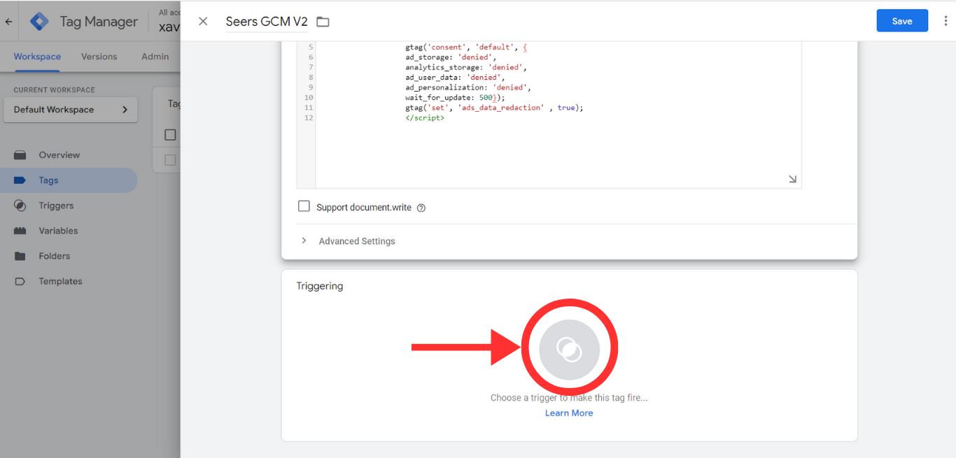
Task: Click the trigger placeholder circle icon
Action: pos(569,350)
